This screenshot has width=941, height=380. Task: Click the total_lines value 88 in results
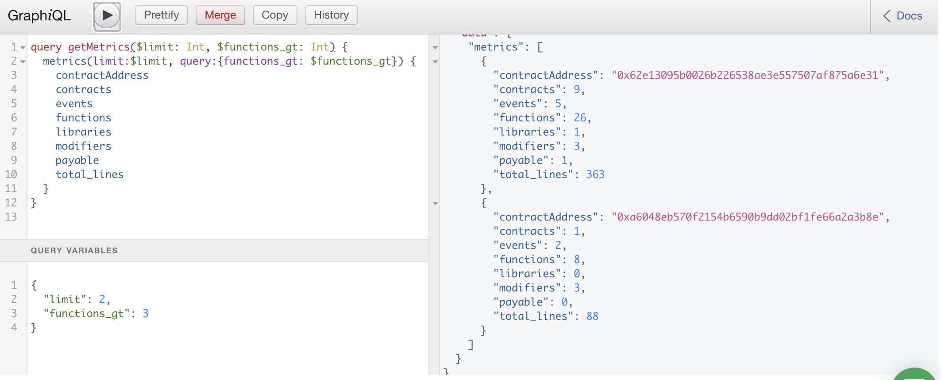(592, 316)
